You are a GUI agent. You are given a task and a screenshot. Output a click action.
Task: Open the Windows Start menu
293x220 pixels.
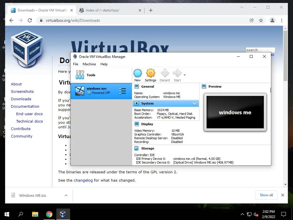(x=7, y=214)
